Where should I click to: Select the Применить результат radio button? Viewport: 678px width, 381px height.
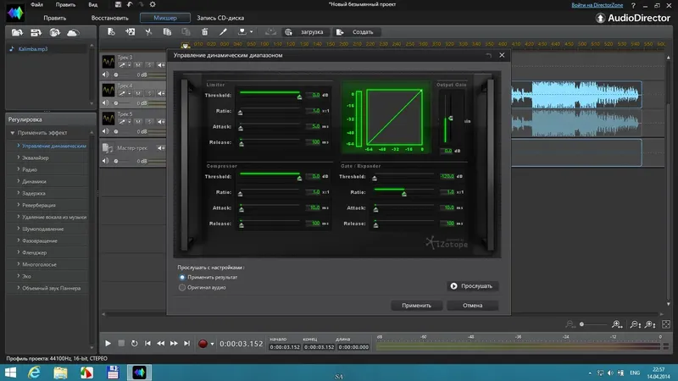pyautogui.click(x=182, y=277)
